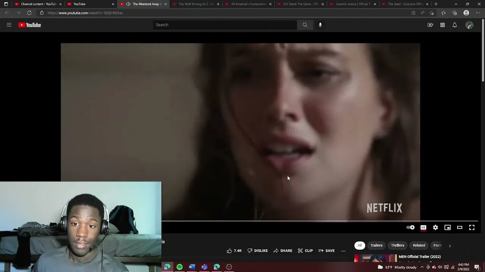Switch to The Wolf Among Us 2 tab
The height and width of the screenshot is (272, 485).
coord(195,4)
